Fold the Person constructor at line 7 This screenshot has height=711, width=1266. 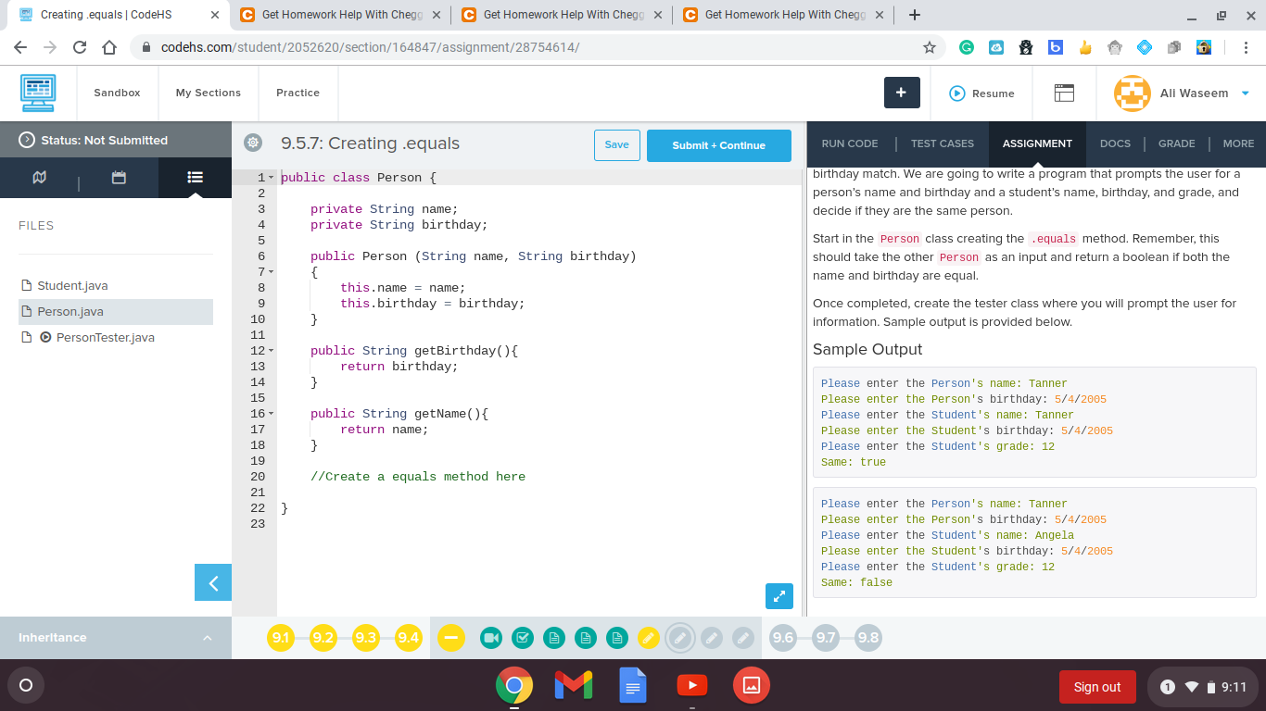pos(271,272)
